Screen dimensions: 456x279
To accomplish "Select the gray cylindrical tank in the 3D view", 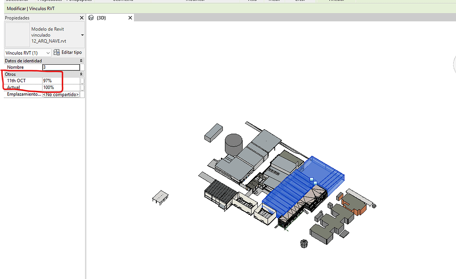I will click(233, 144).
